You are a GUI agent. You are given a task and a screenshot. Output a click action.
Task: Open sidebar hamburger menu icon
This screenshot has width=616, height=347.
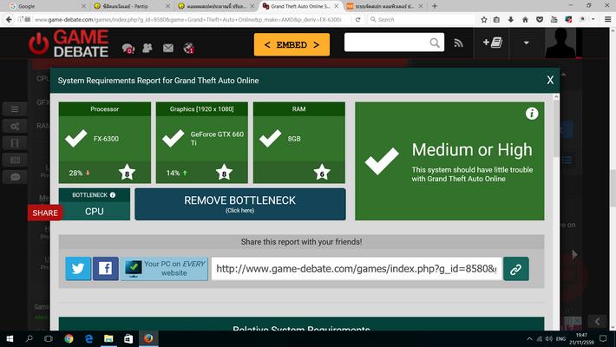15,109
